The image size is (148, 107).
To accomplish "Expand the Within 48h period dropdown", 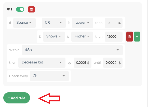I will click(x=72, y=50).
